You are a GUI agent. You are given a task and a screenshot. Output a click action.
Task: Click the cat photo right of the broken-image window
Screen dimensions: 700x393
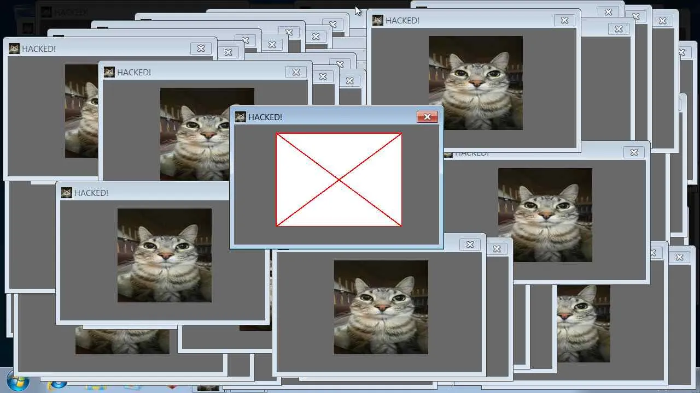point(545,215)
